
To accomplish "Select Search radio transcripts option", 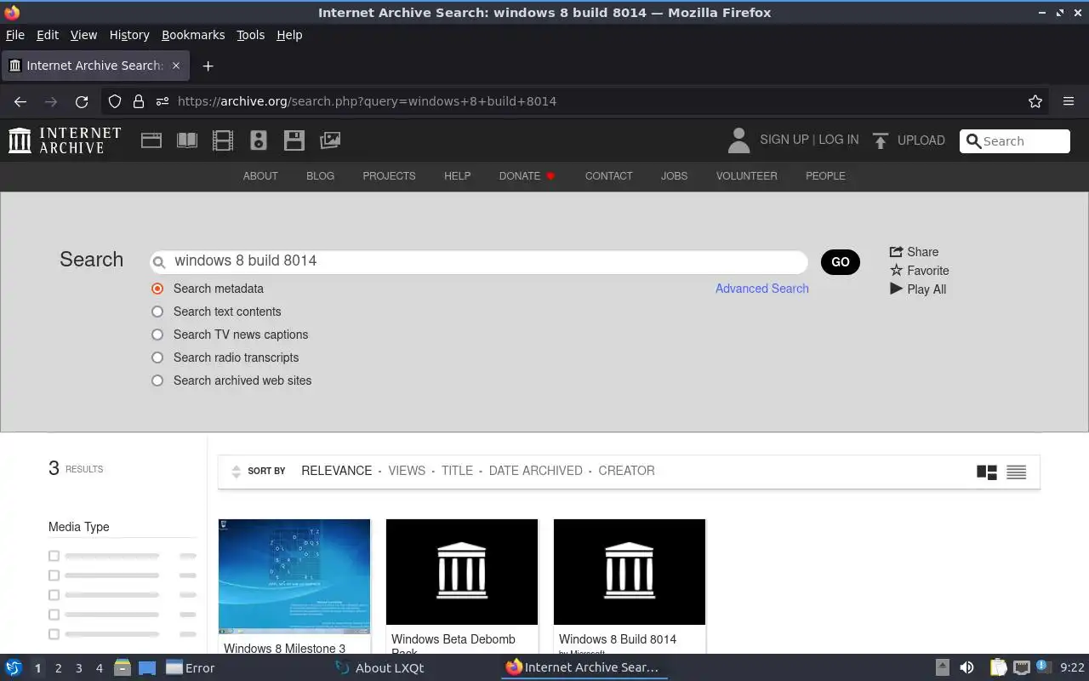I will tap(157, 358).
